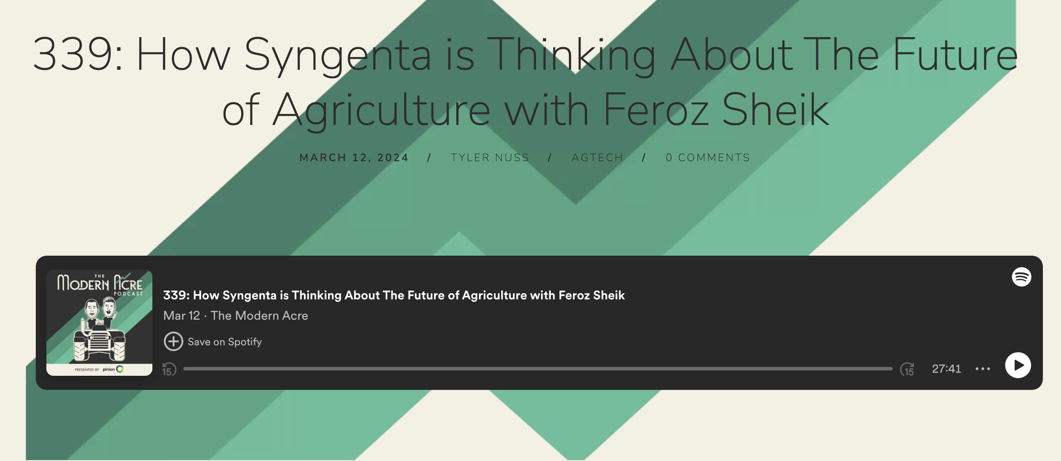The height and width of the screenshot is (461, 1061).
Task: Click the 27:41 episode duration
Action: [946, 369]
